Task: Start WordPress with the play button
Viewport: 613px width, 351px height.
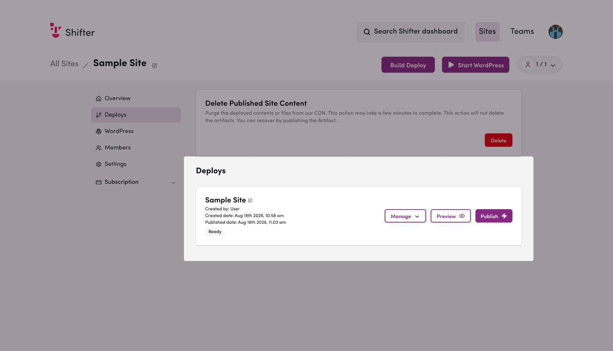Action: coord(475,65)
